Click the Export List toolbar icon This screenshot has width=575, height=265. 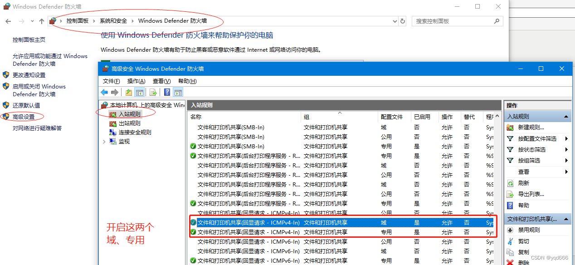click(153, 92)
